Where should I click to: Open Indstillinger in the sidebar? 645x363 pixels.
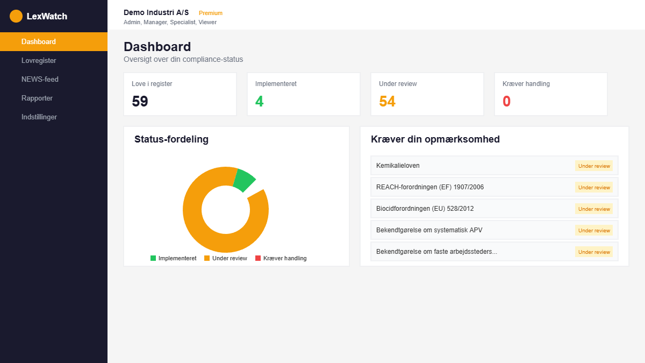coord(54,117)
